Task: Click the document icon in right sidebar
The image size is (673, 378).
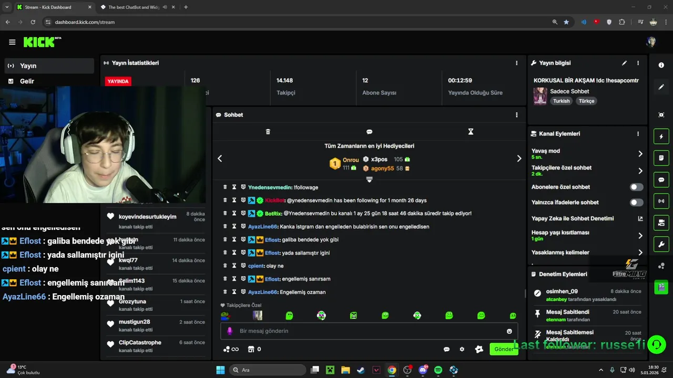Action: pos(661,158)
